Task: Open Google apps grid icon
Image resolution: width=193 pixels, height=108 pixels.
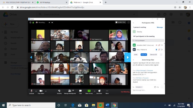Action: [x=181, y=14]
